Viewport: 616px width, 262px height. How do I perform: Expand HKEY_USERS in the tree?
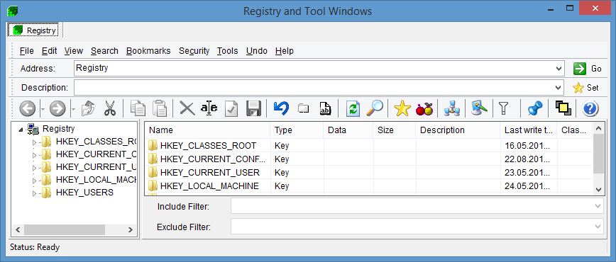click(x=34, y=193)
